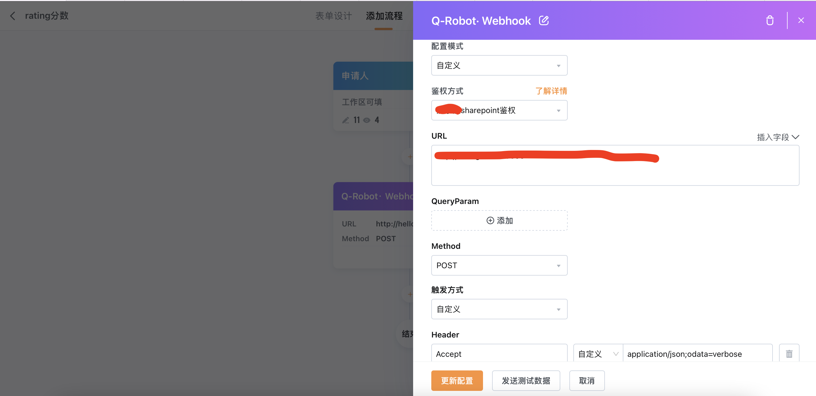
Task: Click the edit title pencil icon
Action: click(544, 20)
